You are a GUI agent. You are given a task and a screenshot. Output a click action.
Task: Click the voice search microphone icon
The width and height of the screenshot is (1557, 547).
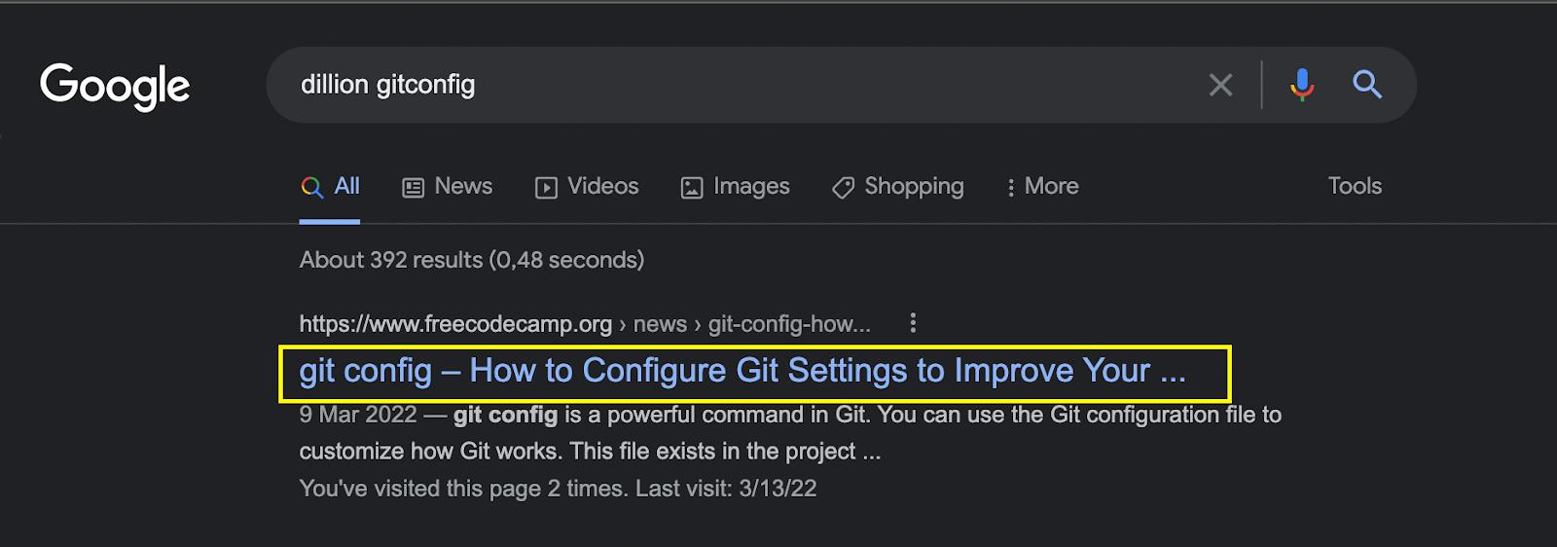click(x=1302, y=86)
